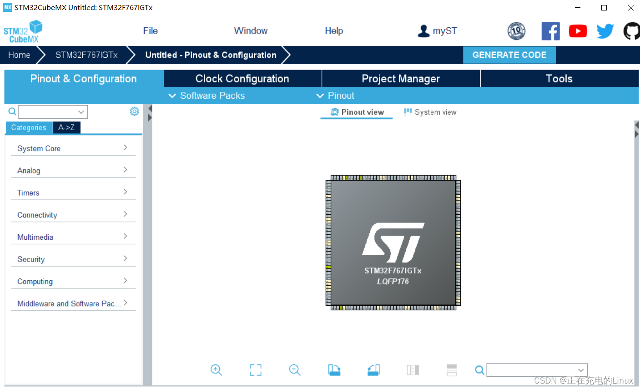Open the Facebook icon link

click(550, 31)
